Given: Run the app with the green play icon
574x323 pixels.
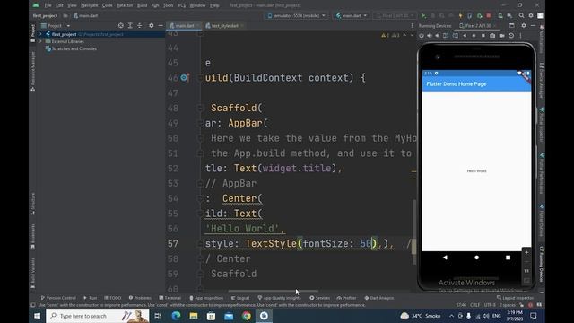Looking at the screenshot, I should coord(423,16).
